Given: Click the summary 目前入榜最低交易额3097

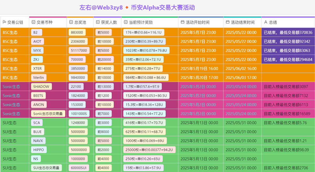Looking at the screenshot, I should (286, 87).
